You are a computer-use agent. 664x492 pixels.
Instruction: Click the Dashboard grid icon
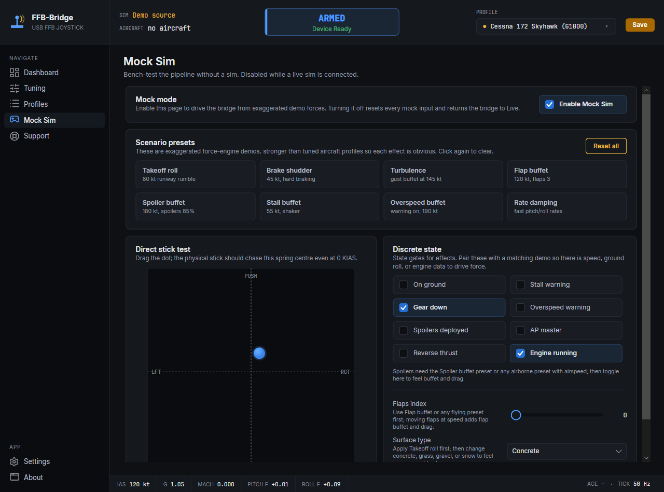tap(15, 73)
